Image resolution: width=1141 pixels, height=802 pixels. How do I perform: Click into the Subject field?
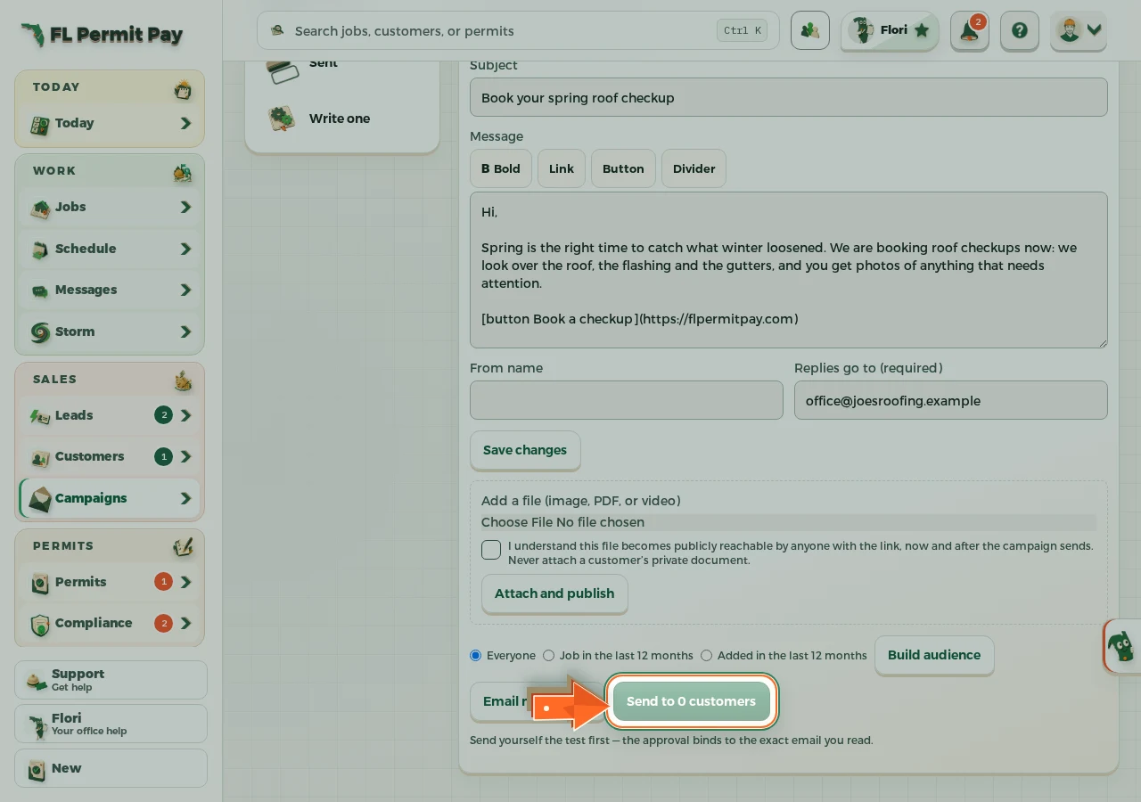[x=789, y=97]
